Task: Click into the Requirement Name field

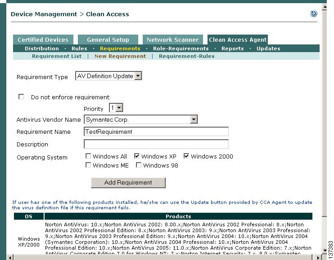Action: tap(156, 132)
